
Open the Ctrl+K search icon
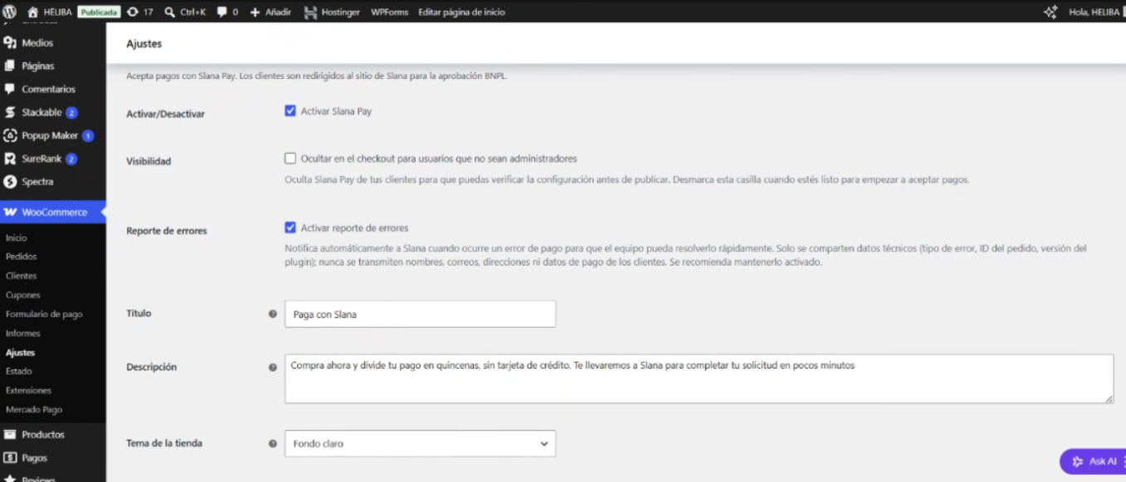[x=169, y=12]
